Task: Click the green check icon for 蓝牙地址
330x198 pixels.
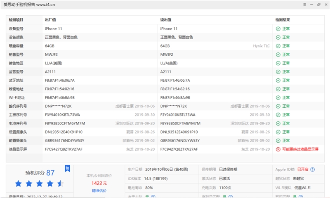Action: click(x=278, y=80)
